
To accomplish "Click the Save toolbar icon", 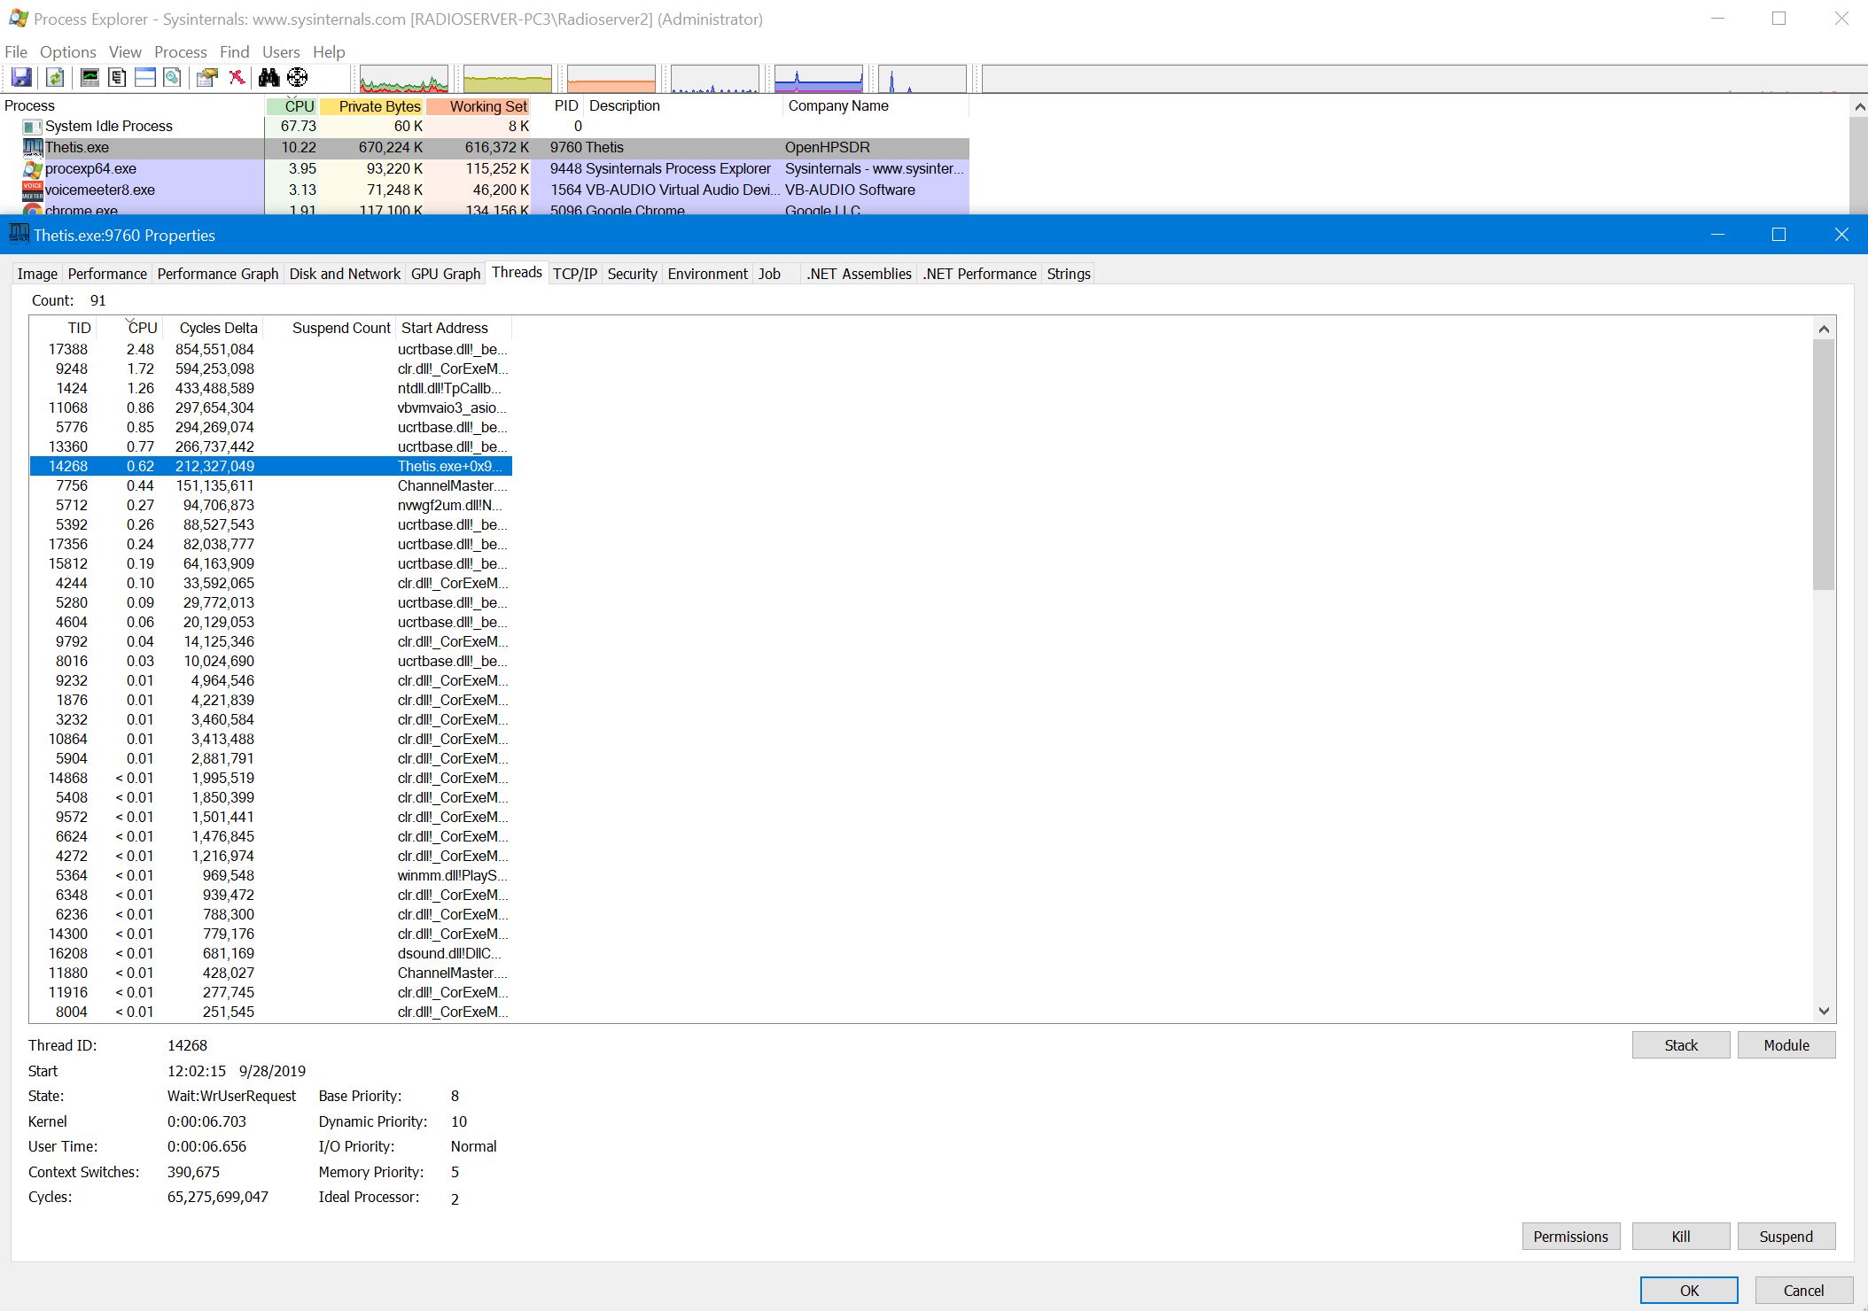I will 21,78.
